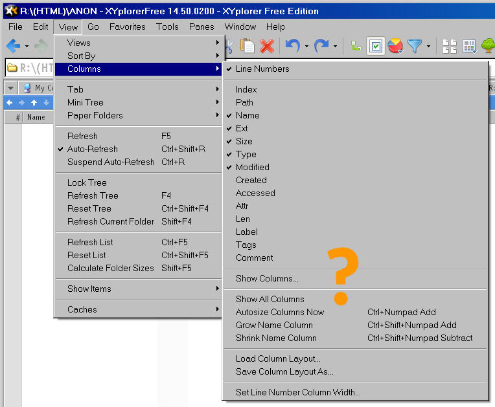This screenshot has height=407, width=495.
Task: Uncheck the Name column
Action: click(355, 115)
